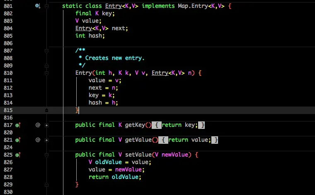Click the 'key = k;' assignment on line 813

(102, 95)
